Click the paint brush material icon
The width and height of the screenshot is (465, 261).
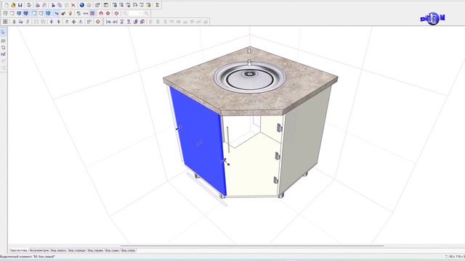point(63,13)
